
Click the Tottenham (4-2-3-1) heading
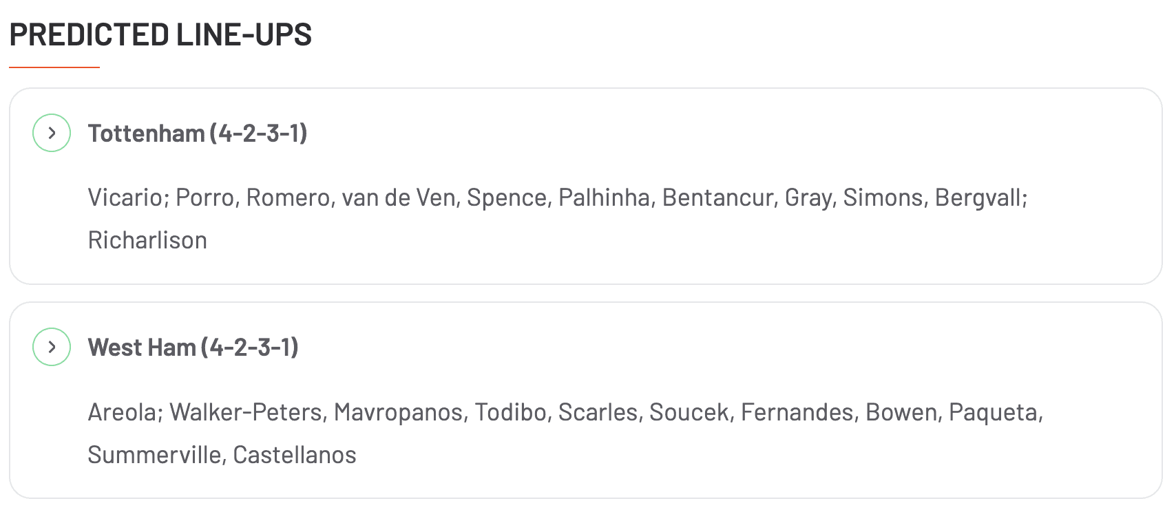point(197,133)
